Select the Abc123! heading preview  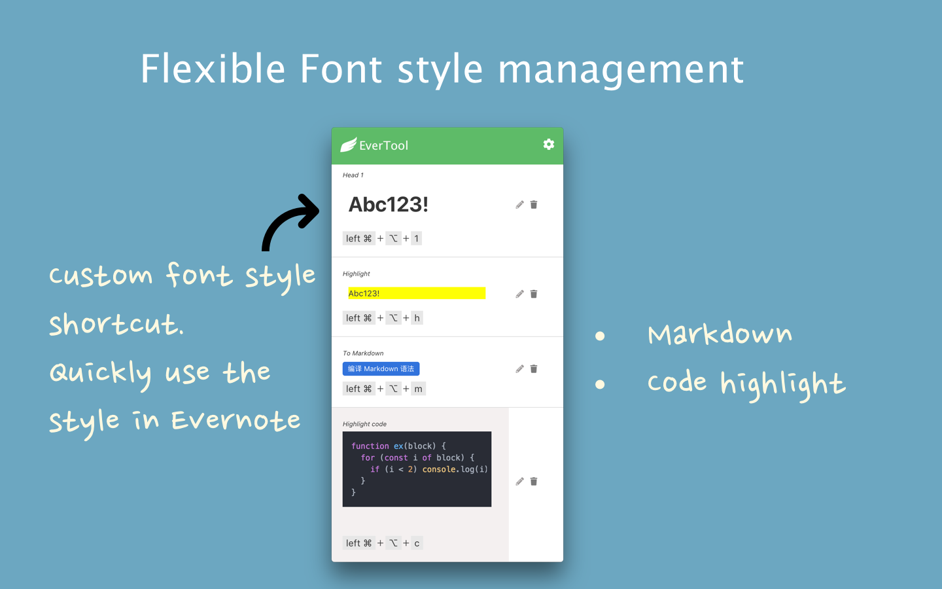coord(389,205)
